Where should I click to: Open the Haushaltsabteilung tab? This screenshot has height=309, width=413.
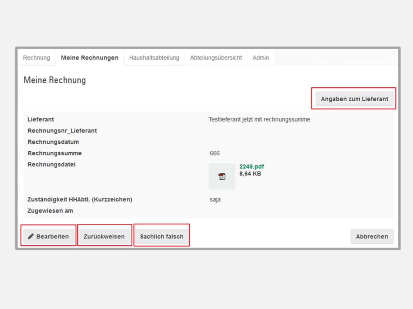pos(154,58)
